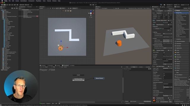
Task: Click the scene orientation gizmo
Action: click(91, 13)
